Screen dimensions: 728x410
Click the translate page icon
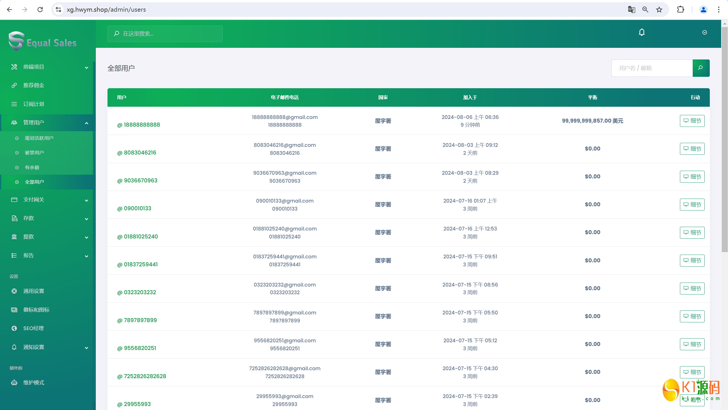pos(632,10)
